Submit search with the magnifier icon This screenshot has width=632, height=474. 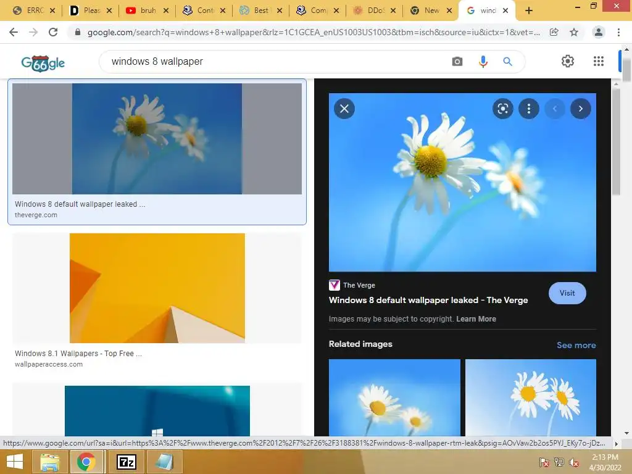(x=507, y=62)
